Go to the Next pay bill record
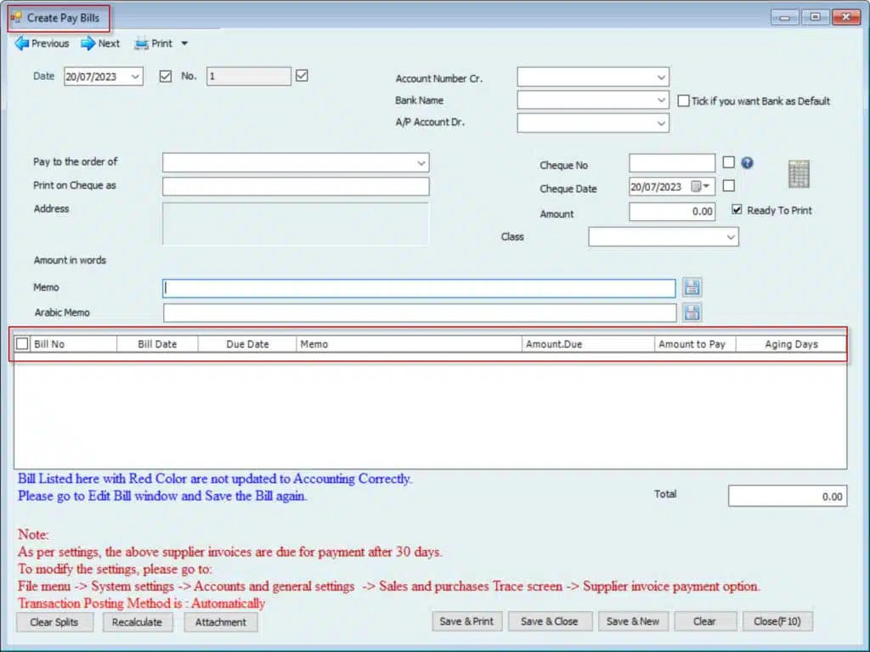This screenshot has width=870, height=652. pyautogui.click(x=100, y=43)
